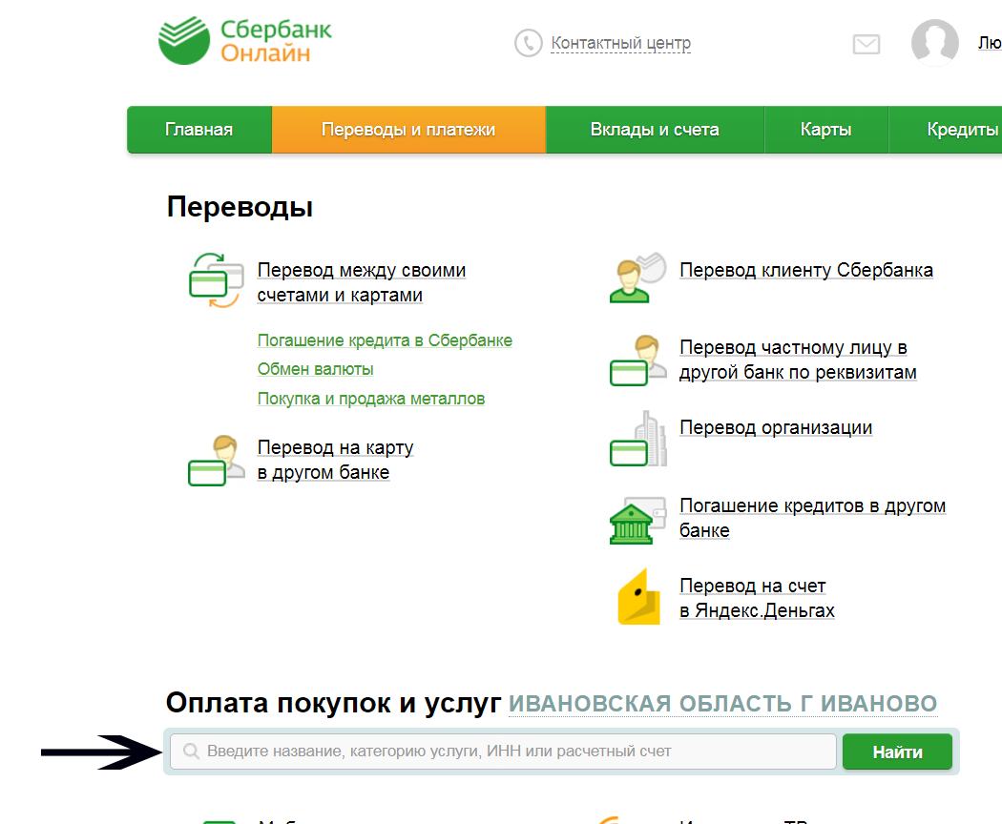Click the search magnifier icon in field
This screenshot has width=1002, height=824.
(191, 752)
